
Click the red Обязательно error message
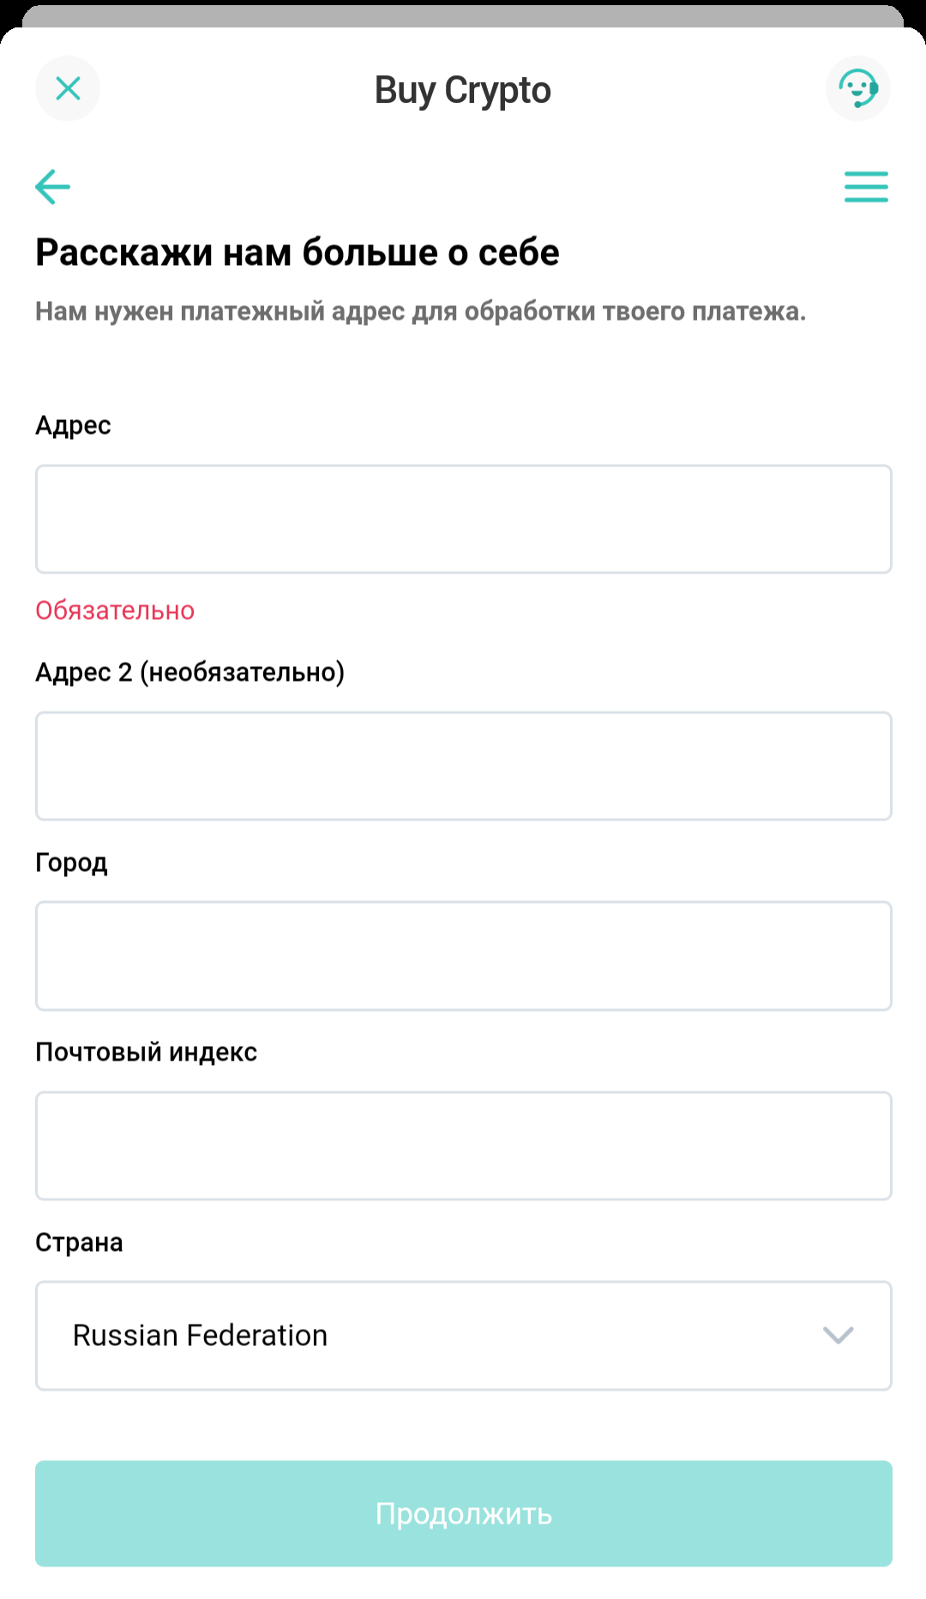coord(115,610)
